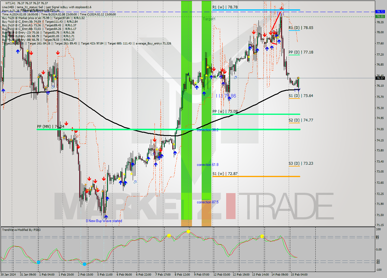Click the S1 (w) | 72.87 label
Screen dimensions: 387x278
click(x=225, y=174)
